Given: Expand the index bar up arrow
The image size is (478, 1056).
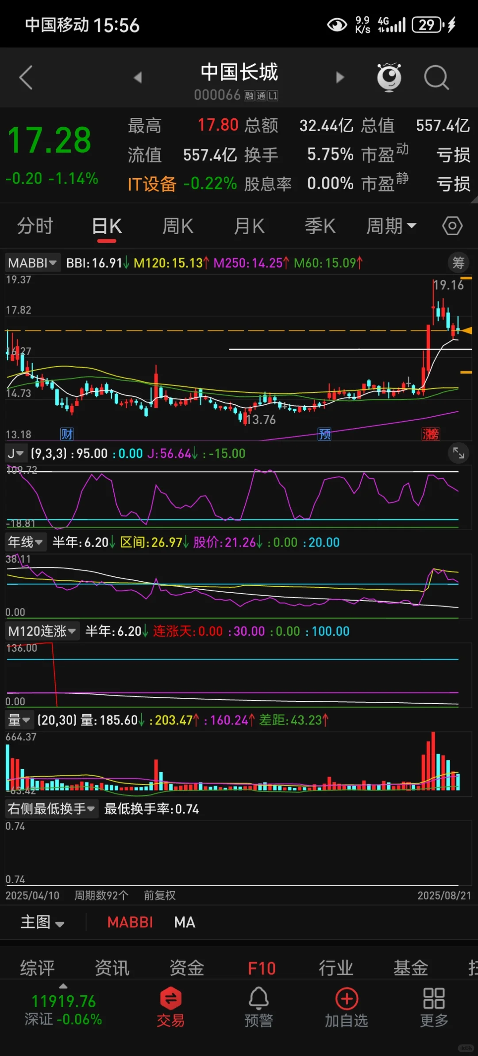Looking at the screenshot, I should pyautogui.click(x=63, y=986).
